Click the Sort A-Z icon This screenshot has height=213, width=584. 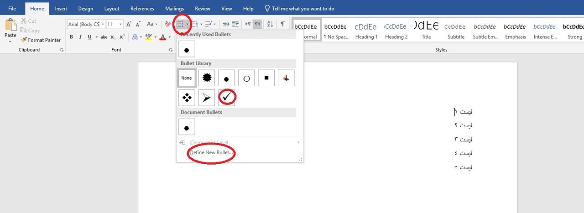[270, 24]
